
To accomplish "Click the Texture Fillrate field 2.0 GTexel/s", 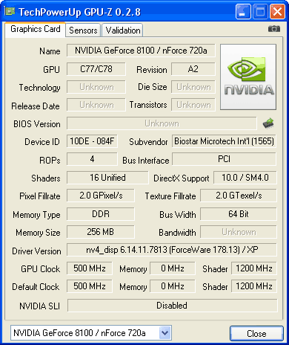I will point(239,196).
